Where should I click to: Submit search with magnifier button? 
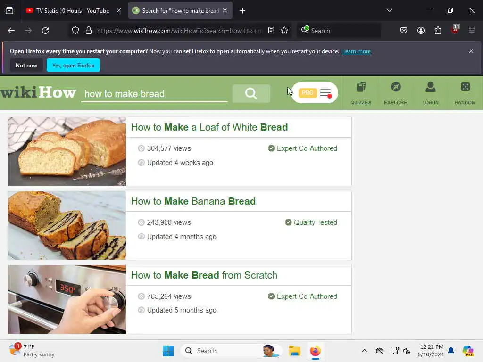click(x=251, y=93)
